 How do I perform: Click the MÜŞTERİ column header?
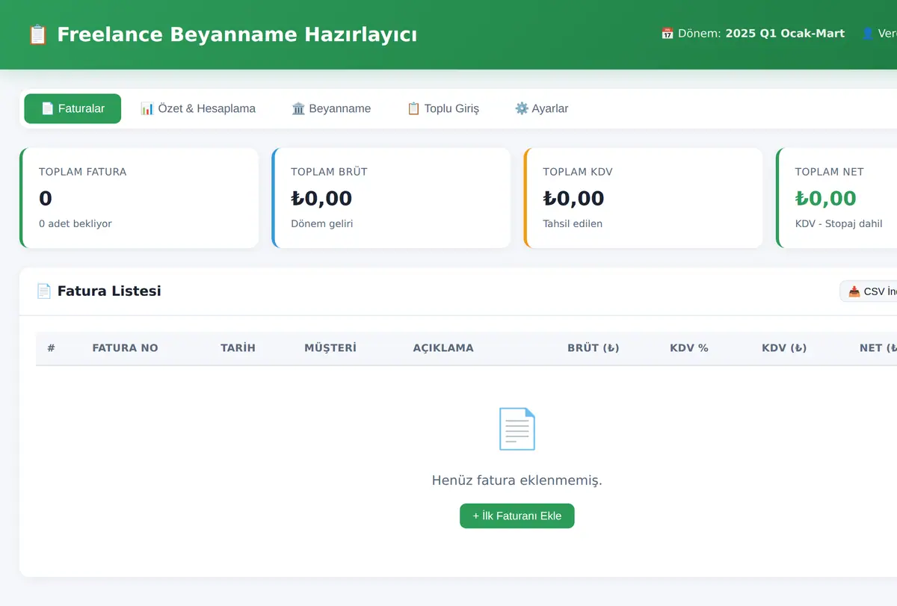pos(330,347)
